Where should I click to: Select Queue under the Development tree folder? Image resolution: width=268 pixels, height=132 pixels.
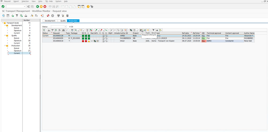[17, 28]
